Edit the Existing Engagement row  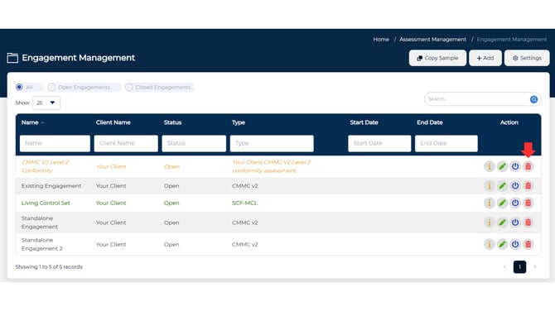(502, 186)
